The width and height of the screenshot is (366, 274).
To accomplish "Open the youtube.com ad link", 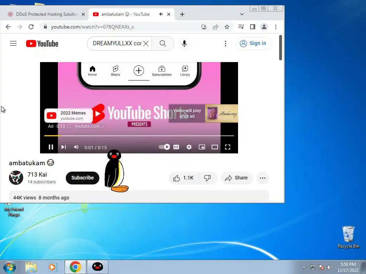I will [x=89, y=126].
